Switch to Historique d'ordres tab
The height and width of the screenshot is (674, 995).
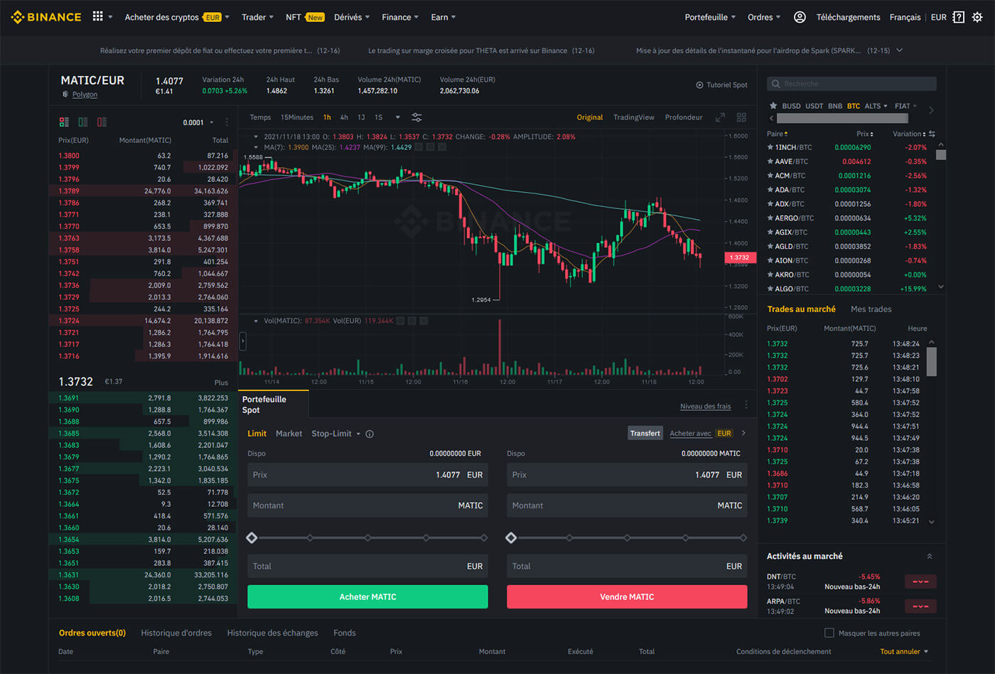pos(176,633)
